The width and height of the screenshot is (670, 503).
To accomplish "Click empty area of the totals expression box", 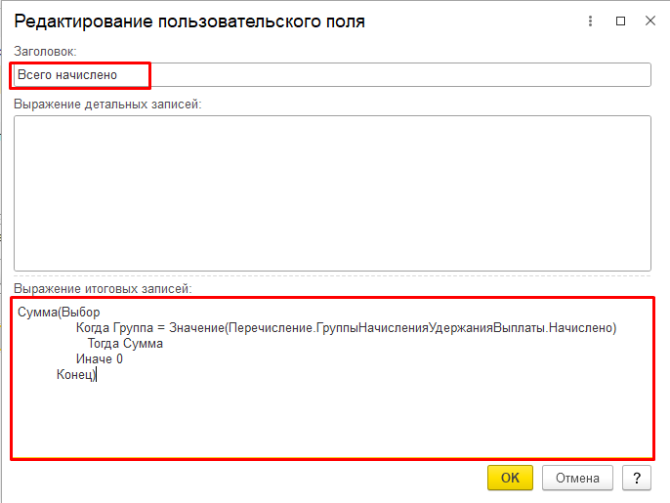I will [332, 420].
